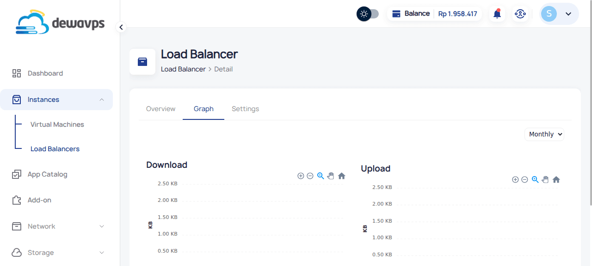Activate Download chart panning hand tool

(x=331, y=176)
